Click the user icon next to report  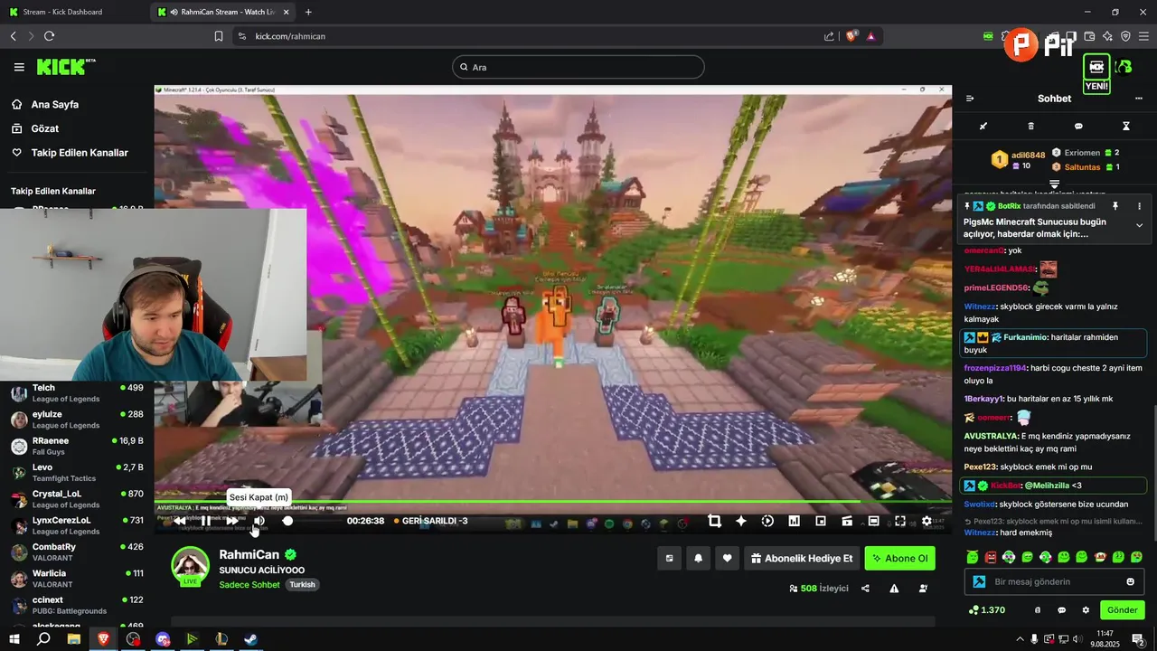(923, 589)
